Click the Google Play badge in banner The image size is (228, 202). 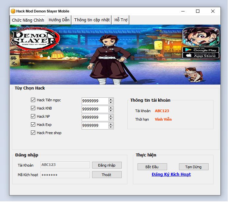point(201,50)
